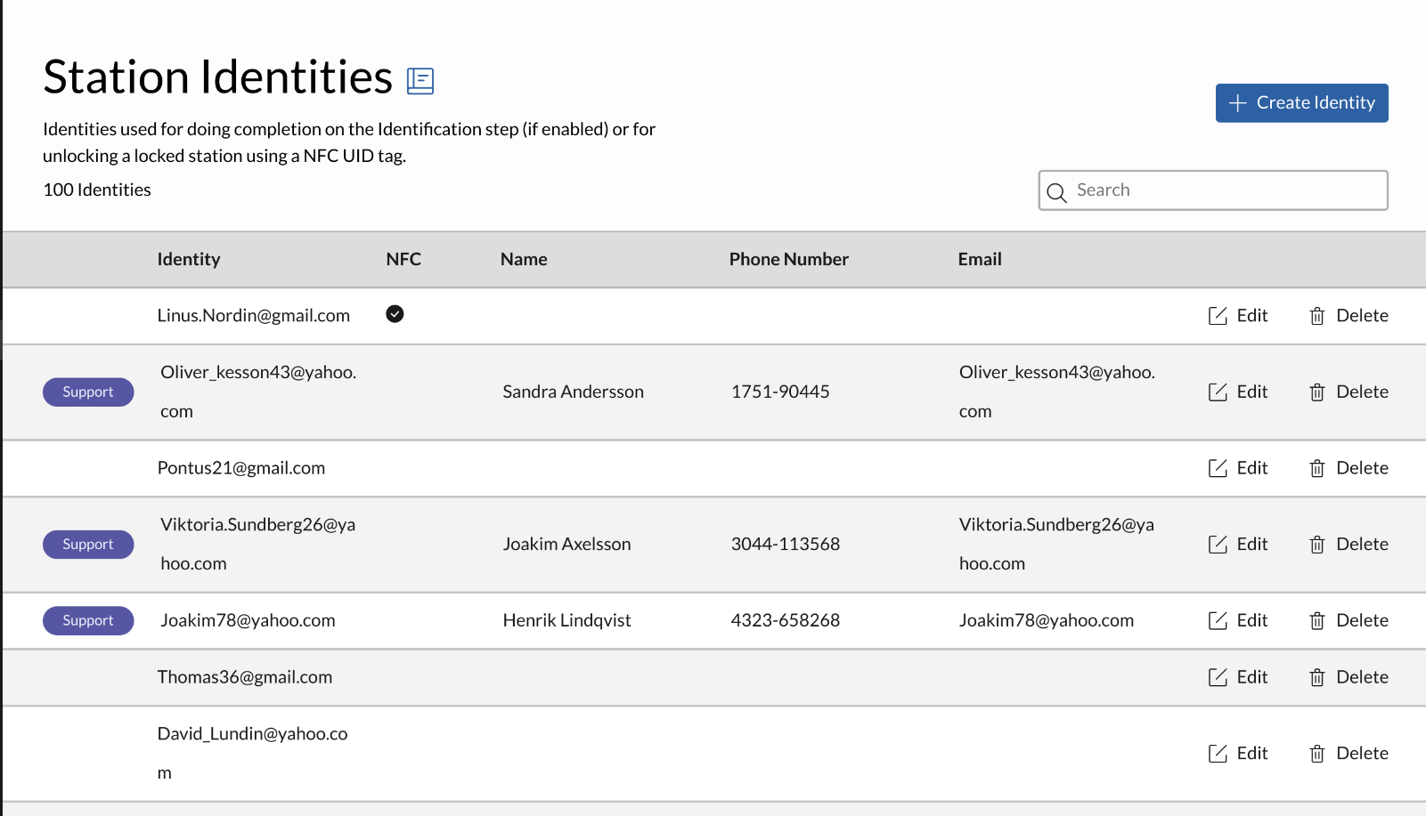Image resolution: width=1426 pixels, height=816 pixels.
Task: Click the name Sandra Andersson
Action: point(573,392)
